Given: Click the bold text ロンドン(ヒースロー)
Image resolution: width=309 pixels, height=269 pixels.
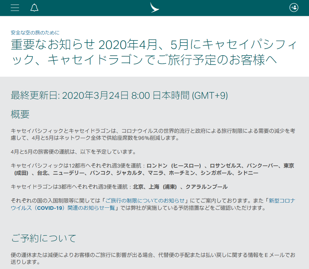Looking at the screenshot, I should tap(174, 166).
